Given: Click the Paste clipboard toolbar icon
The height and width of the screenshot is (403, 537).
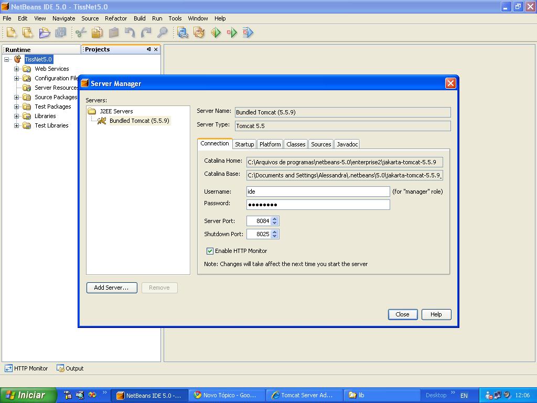Looking at the screenshot, I should pyautogui.click(x=114, y=33).
